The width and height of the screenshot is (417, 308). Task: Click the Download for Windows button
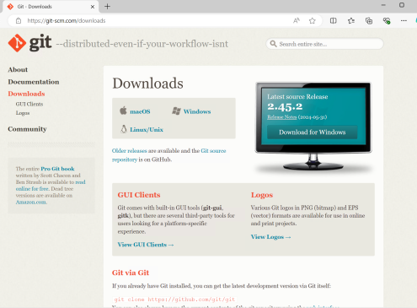(x=312, y=132)
